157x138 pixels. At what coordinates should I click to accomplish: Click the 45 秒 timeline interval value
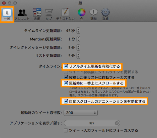70,31
